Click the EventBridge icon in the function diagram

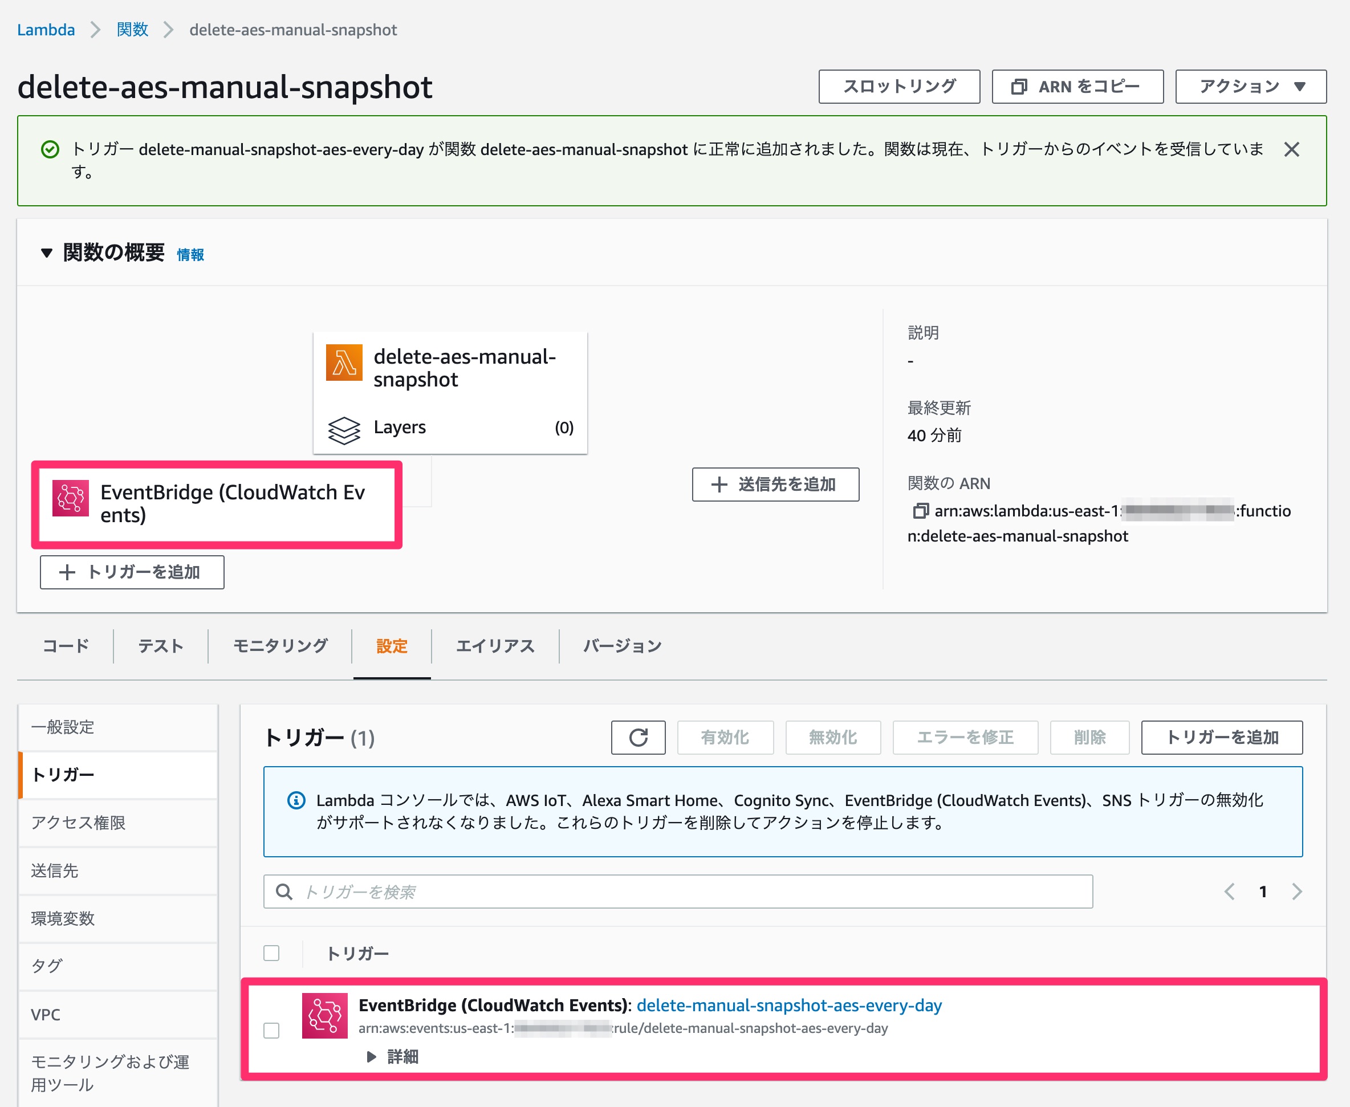pos(70,498)
